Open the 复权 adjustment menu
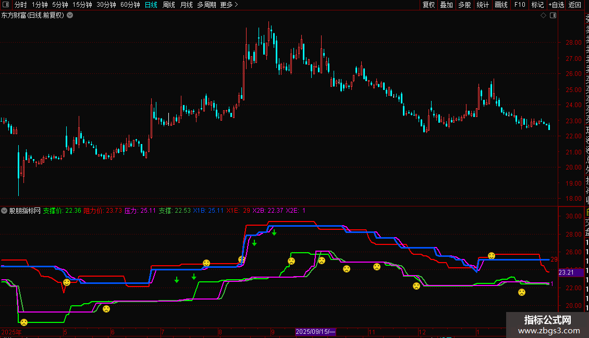 pos(428,5)
